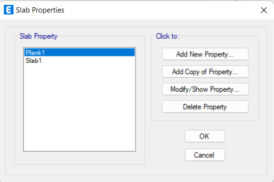Screen dimensions: 274x182
Task: Open Modify/Show Property dialog
Action: coord(205,89)
